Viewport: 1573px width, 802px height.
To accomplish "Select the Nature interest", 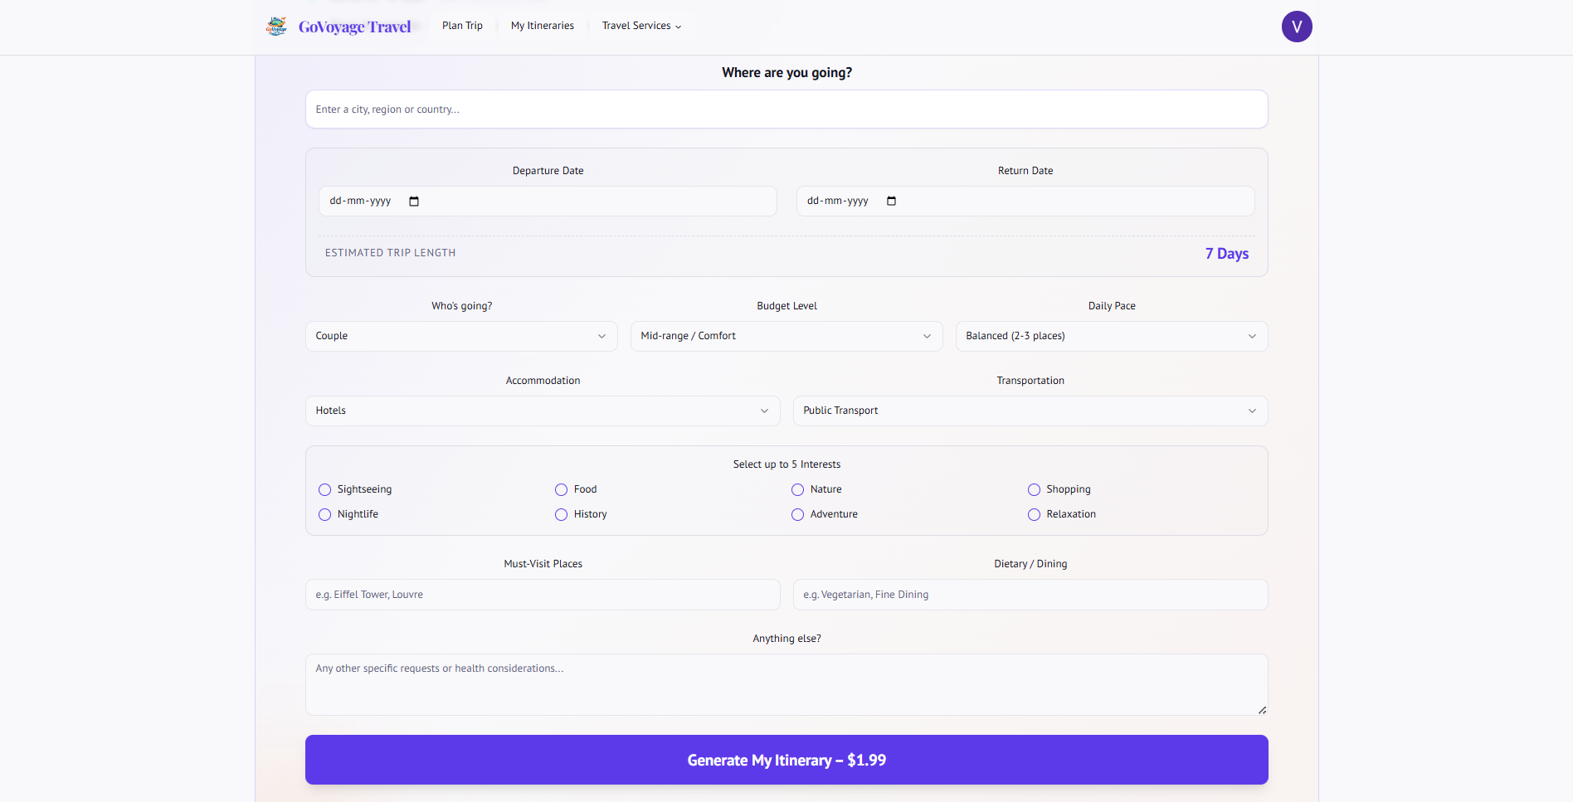I will 798,490.
